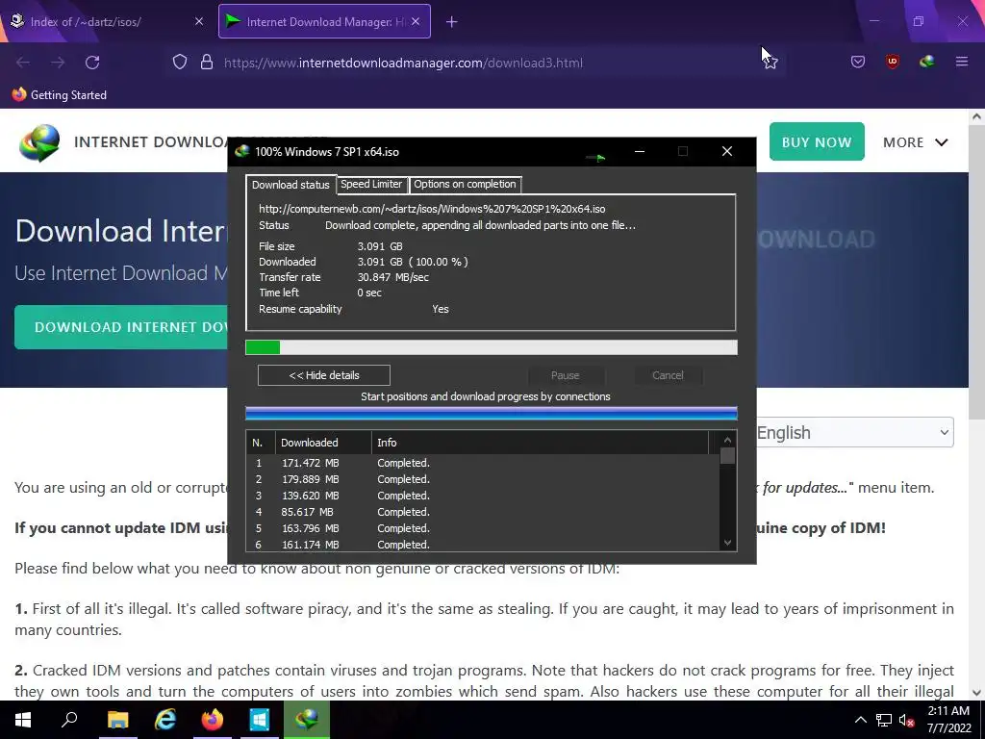Click the Download Internet Download Manager button
The width and height of the screenshot is (985, 739).
coord(121,327)
